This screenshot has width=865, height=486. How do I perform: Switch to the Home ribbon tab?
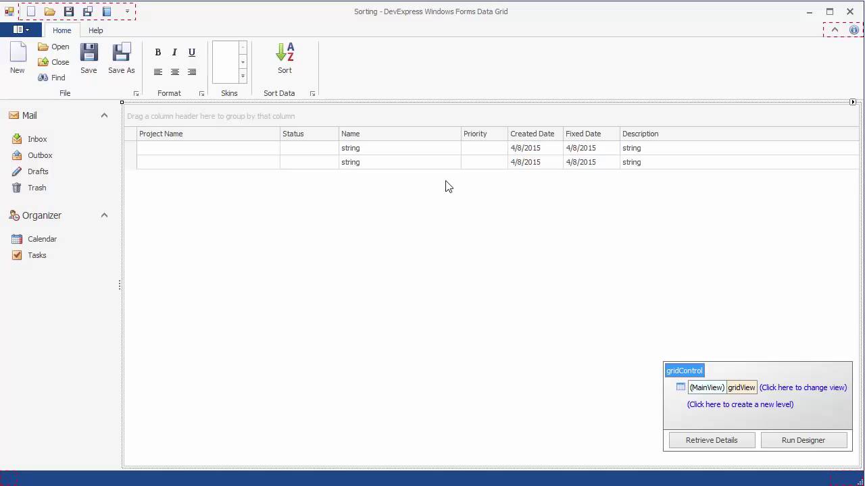click(62, 30)
